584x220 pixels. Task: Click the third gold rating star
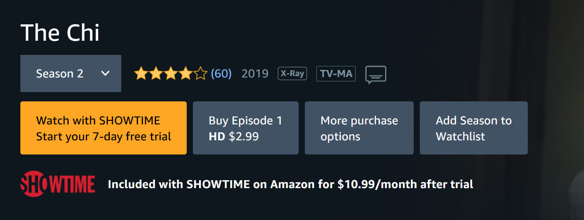171,73
